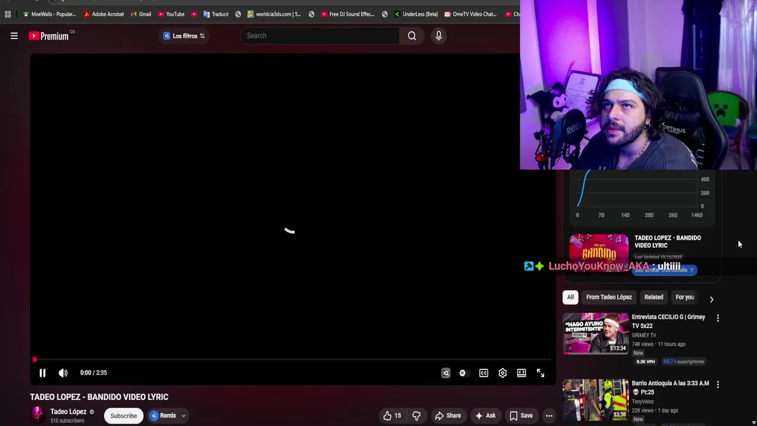Select the All filter chip

(x=570, y=297)
